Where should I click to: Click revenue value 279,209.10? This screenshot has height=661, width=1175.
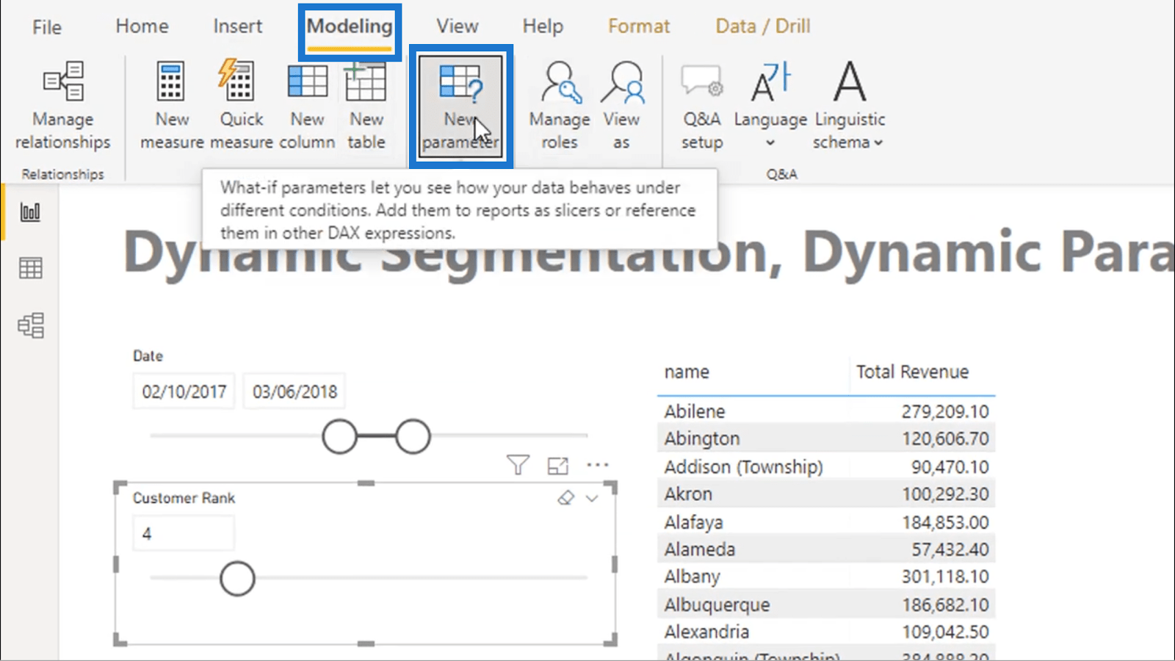[x=945, y=411]
